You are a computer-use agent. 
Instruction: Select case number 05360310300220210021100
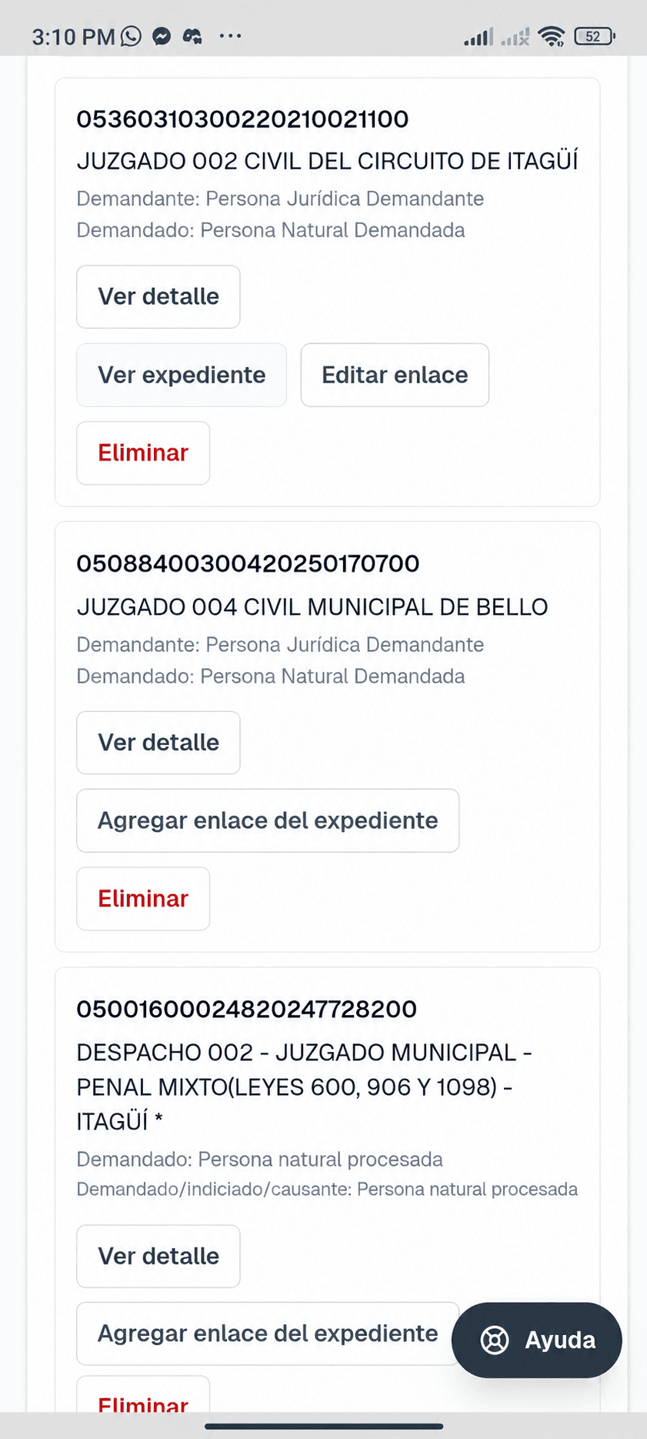pyautogui.click(x=242, y=119)
